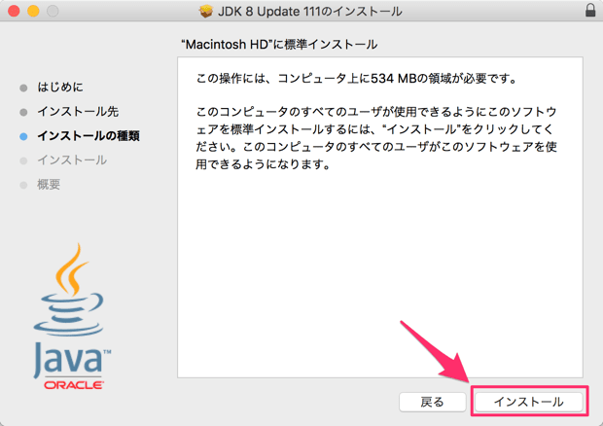The image size is (603, 426).
Task: Click the JDK 8 Update 111 window title
Action: (x=310, y=12)
